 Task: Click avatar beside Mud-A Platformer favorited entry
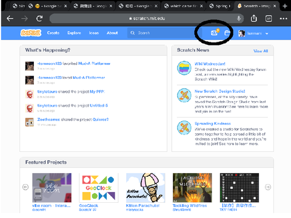point(30,66)
